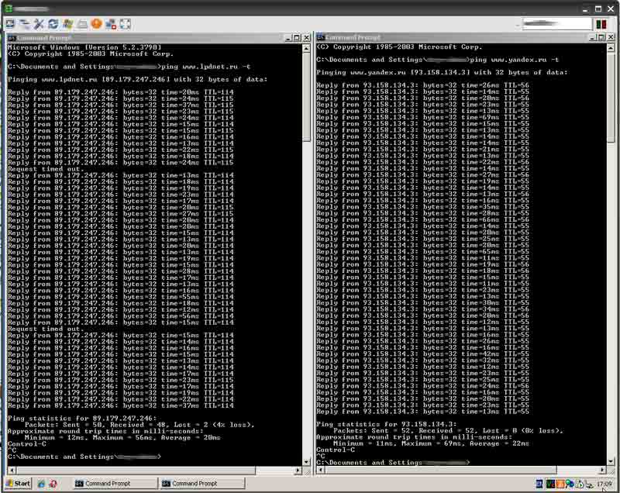The image size is (620, 493).
Task: Click the Windows flag icon in the toolbar
Action: 67,24
